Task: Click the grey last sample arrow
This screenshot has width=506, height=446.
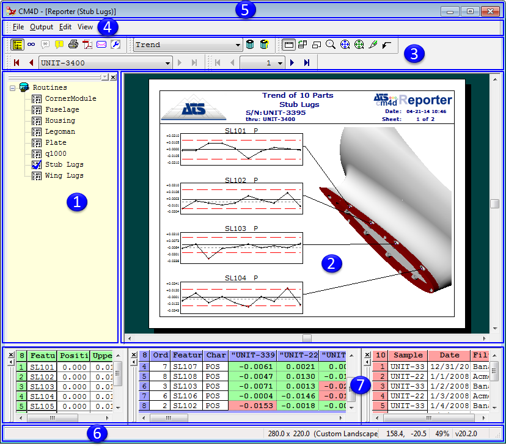Action: pos(194,62)
